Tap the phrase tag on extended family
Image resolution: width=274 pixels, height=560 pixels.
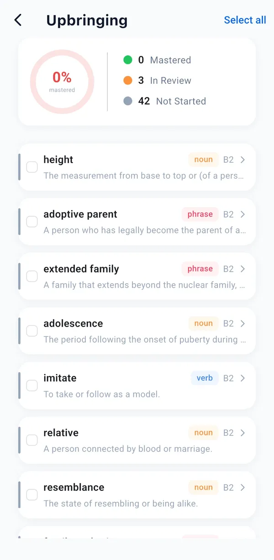tap(200, 269)
